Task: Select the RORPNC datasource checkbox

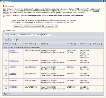Action: 6,74
